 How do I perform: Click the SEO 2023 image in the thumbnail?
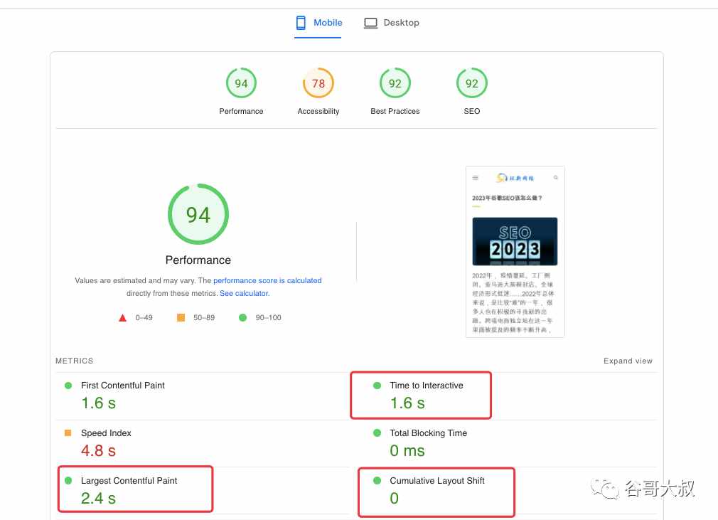pos(515,241)
